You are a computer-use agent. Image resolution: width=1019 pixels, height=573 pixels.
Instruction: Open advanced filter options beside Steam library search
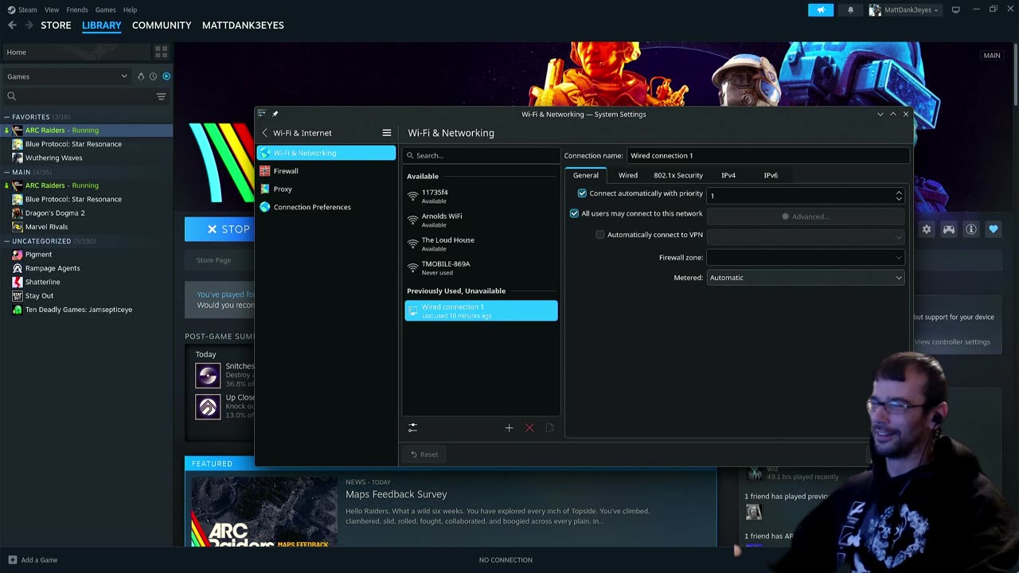coord(161,96)
